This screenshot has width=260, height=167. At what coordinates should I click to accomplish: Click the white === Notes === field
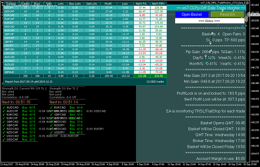click(x=210, y=21)
